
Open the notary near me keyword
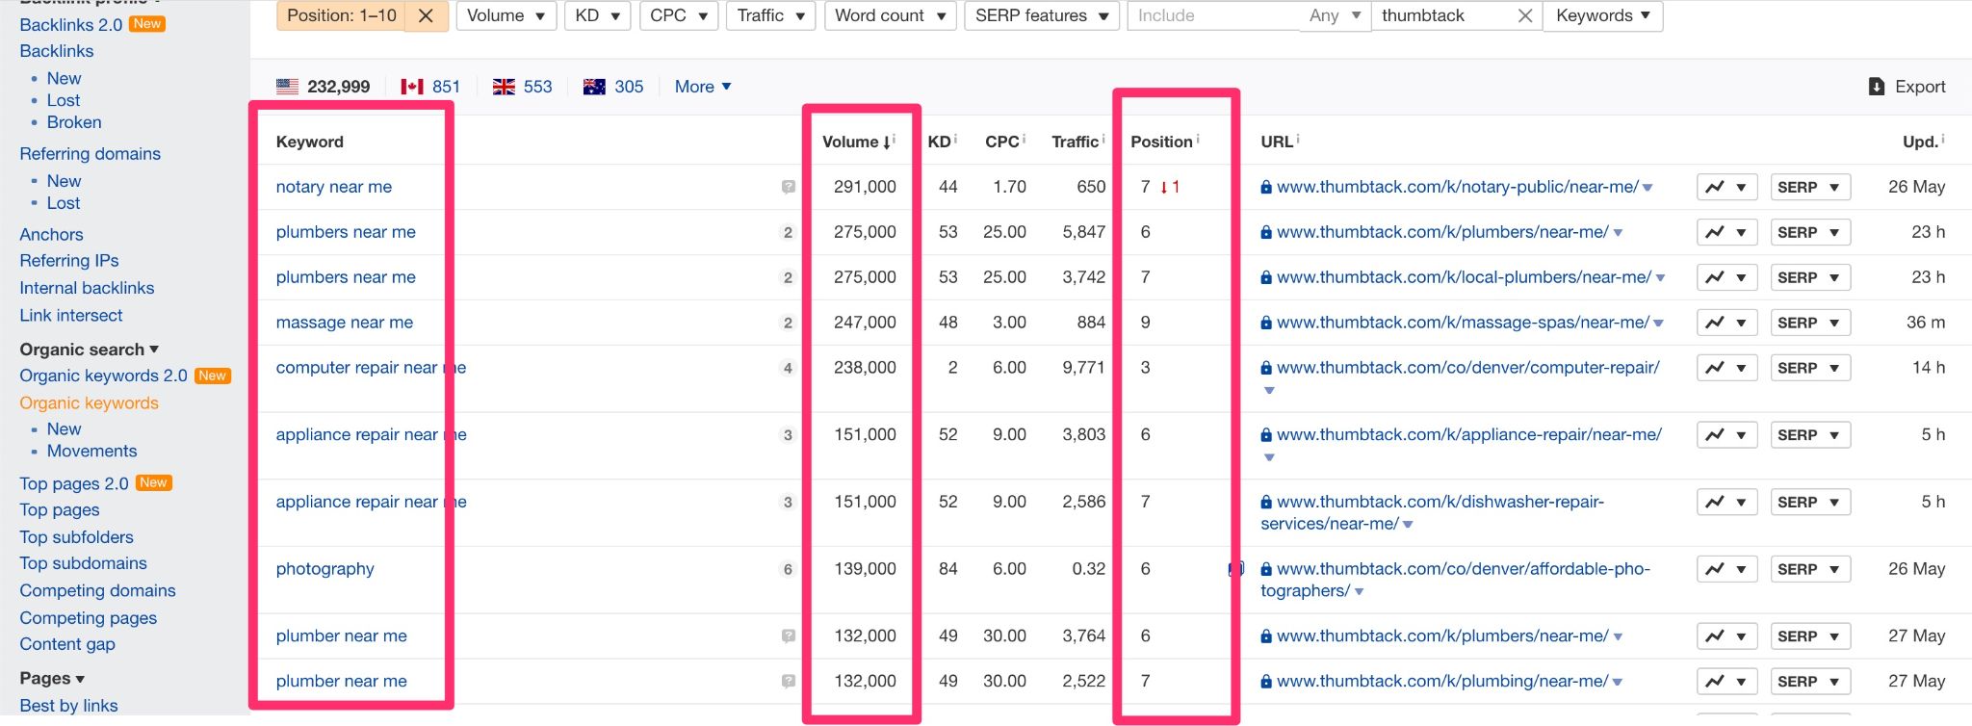(x=334, y=187)
